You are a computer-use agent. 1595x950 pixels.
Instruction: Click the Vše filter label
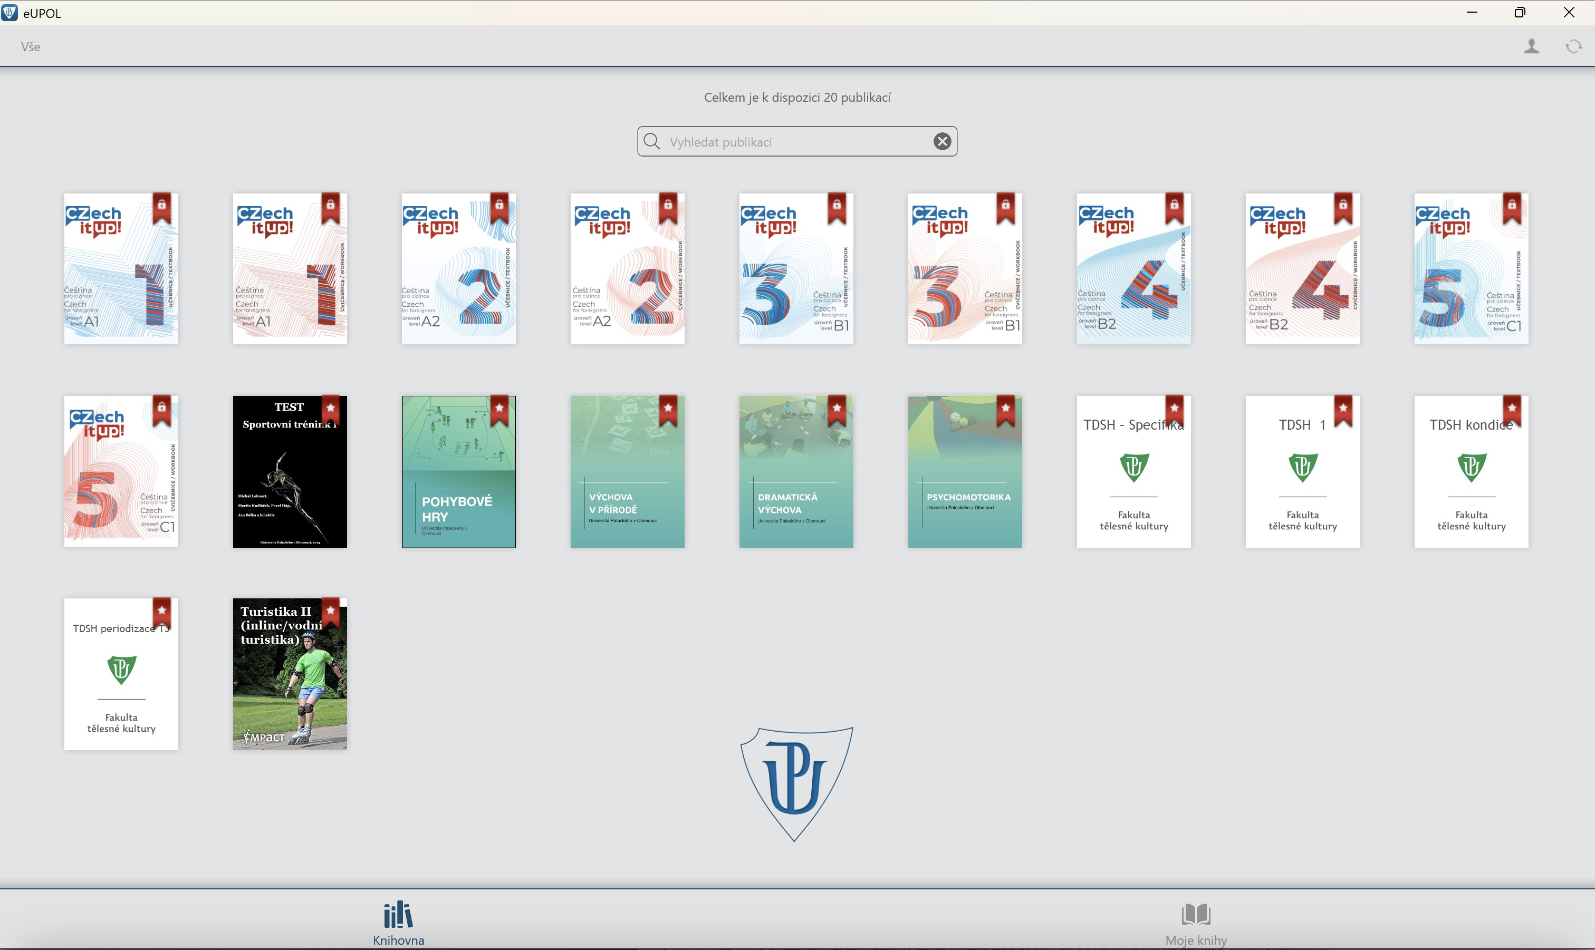click(x=30, y=47)
